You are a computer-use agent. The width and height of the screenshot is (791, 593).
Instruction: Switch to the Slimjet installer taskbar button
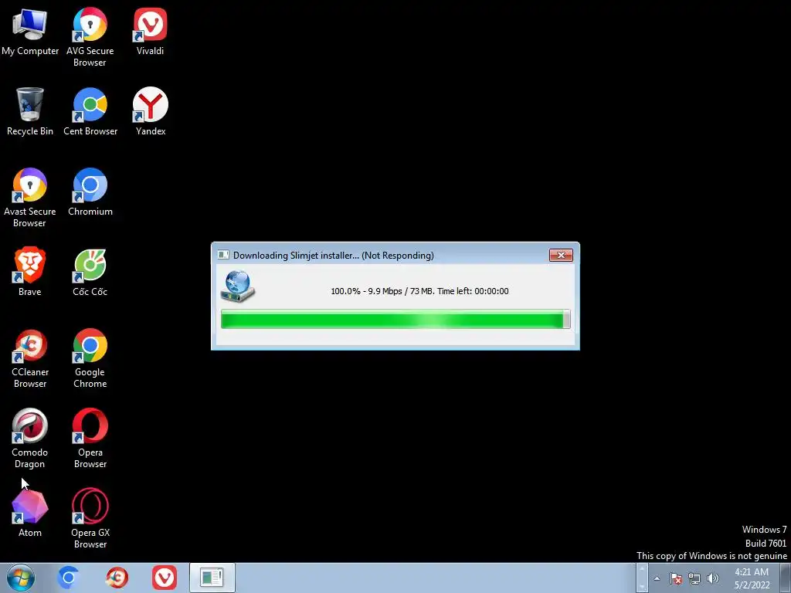click(x=212, y=578)
